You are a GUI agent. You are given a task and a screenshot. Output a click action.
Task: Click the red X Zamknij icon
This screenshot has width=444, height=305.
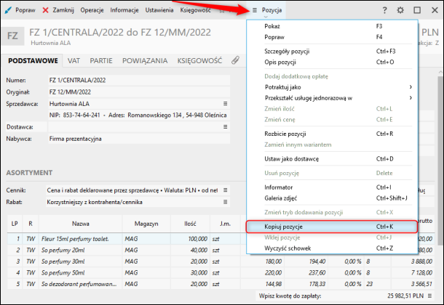coord(45,10)
